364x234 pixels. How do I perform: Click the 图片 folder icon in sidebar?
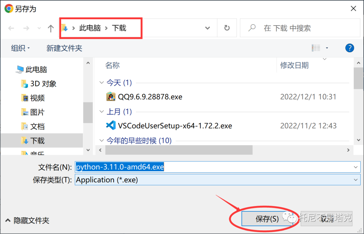click(x=25, y=112)
